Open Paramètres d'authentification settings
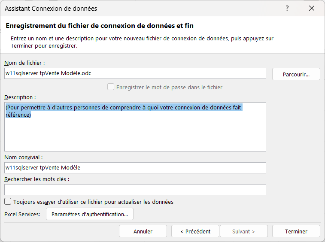Image resolution: width=325 pixels, height=242 pixels. point(90,214)
